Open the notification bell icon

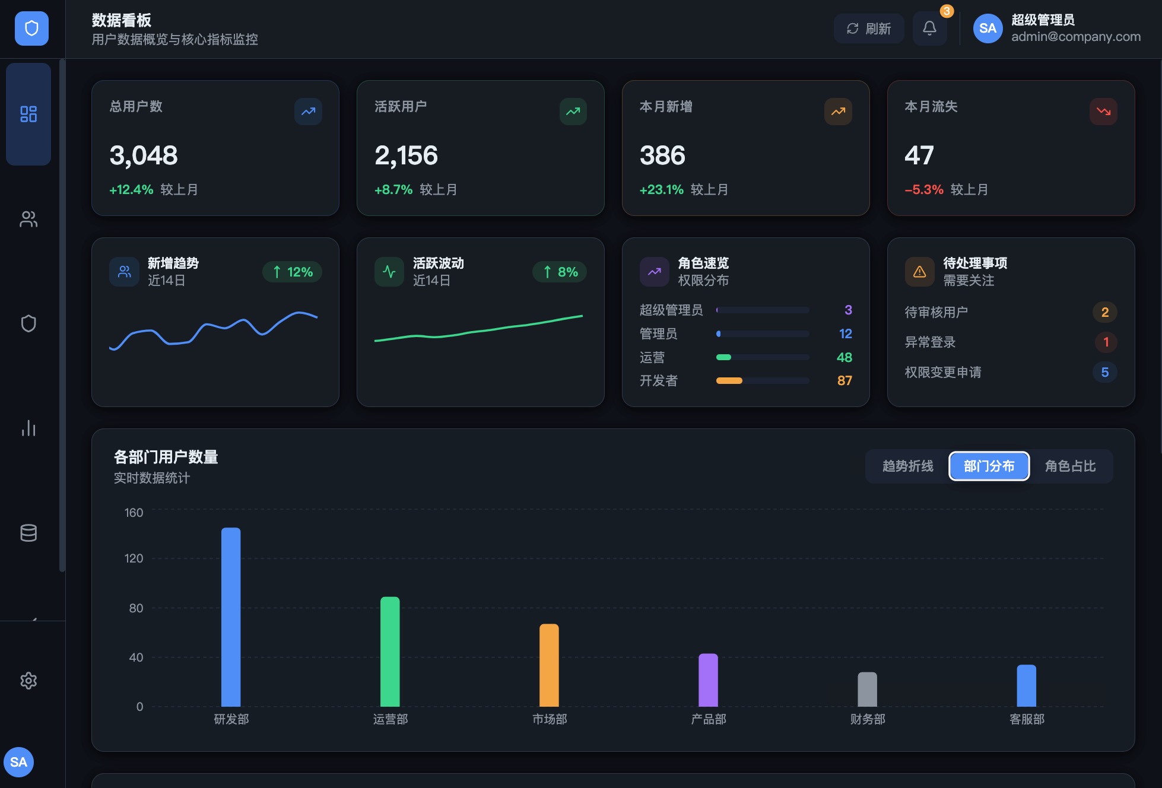point(929,28)
